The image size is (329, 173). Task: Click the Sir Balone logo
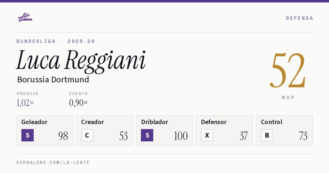pos(25,17)
